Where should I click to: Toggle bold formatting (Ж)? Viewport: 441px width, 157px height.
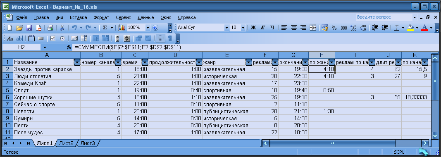[253, 28]
